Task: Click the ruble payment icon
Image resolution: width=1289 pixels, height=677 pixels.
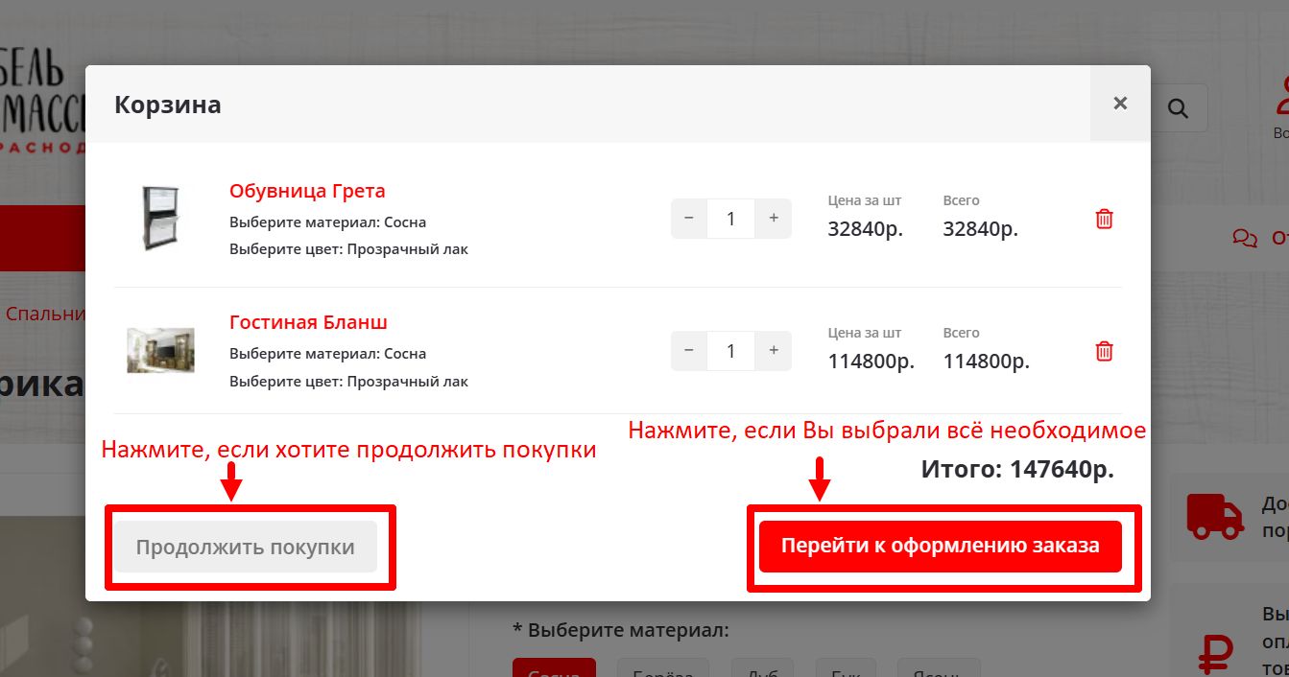Action: pos(1215,653)
